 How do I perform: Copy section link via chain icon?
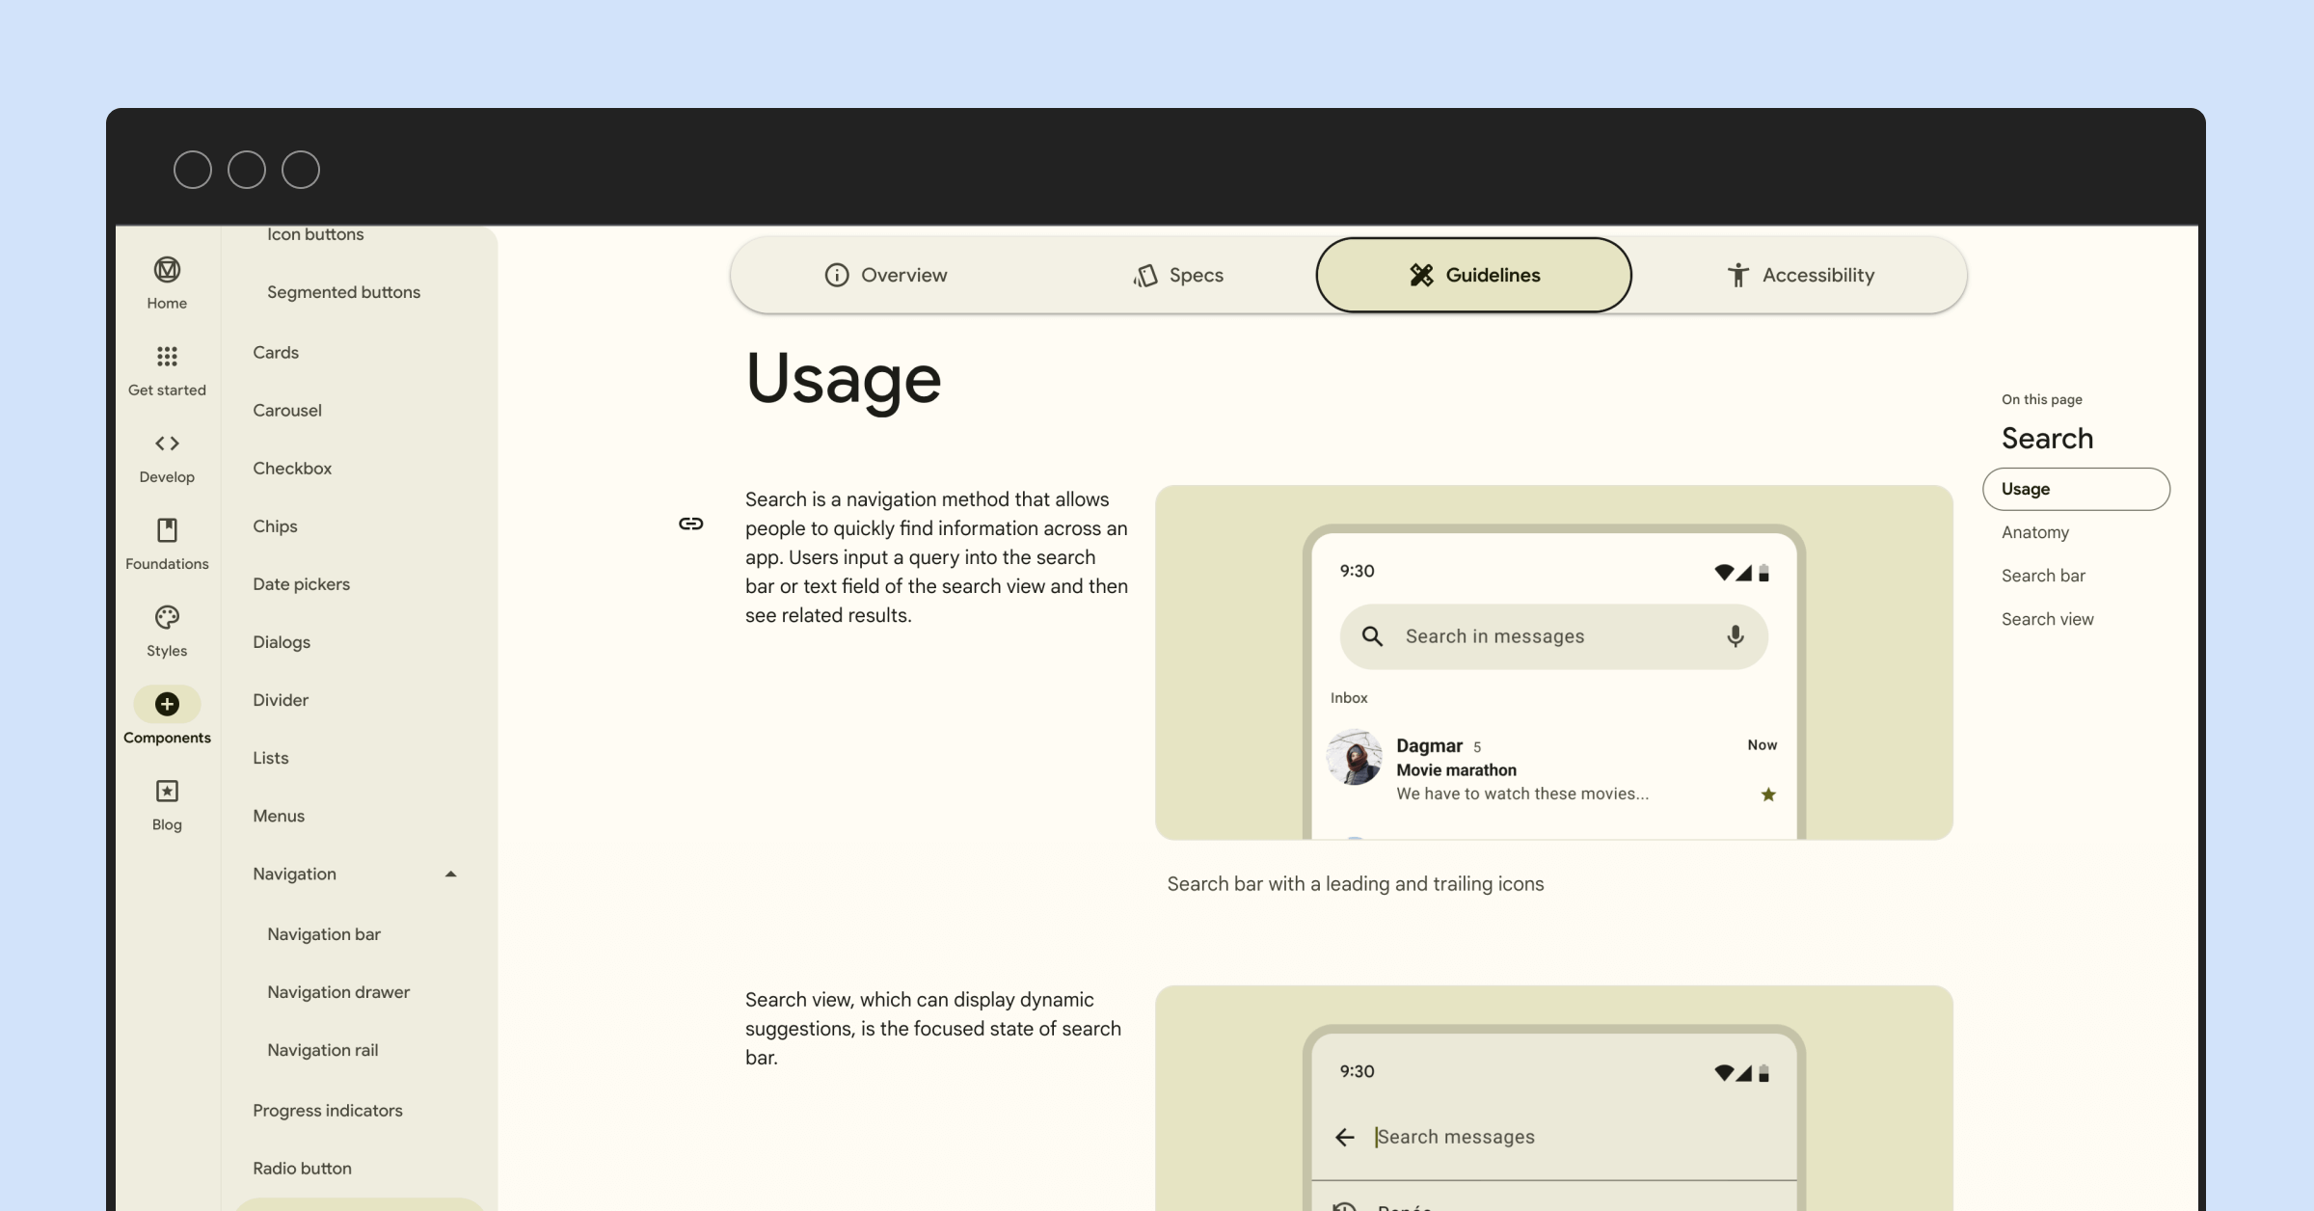690,524
